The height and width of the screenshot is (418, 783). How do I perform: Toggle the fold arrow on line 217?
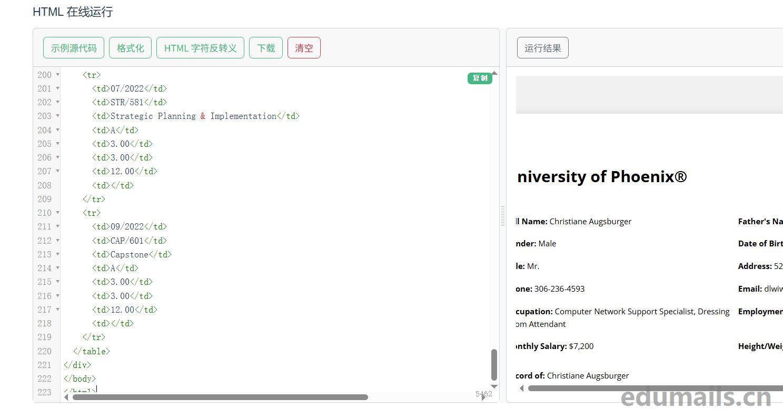click(x=57, y=310)
